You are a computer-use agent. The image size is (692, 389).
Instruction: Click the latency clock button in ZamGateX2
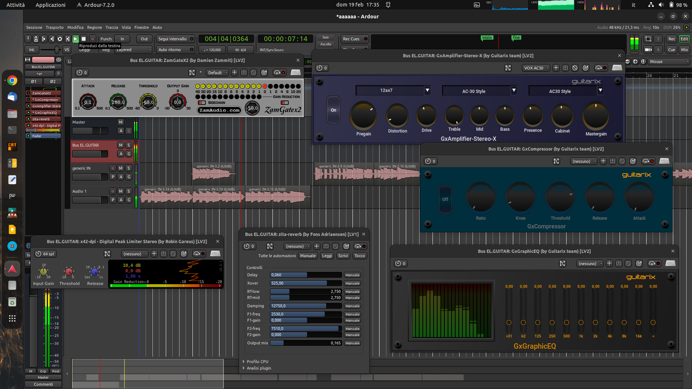click(x=82, y=72)
